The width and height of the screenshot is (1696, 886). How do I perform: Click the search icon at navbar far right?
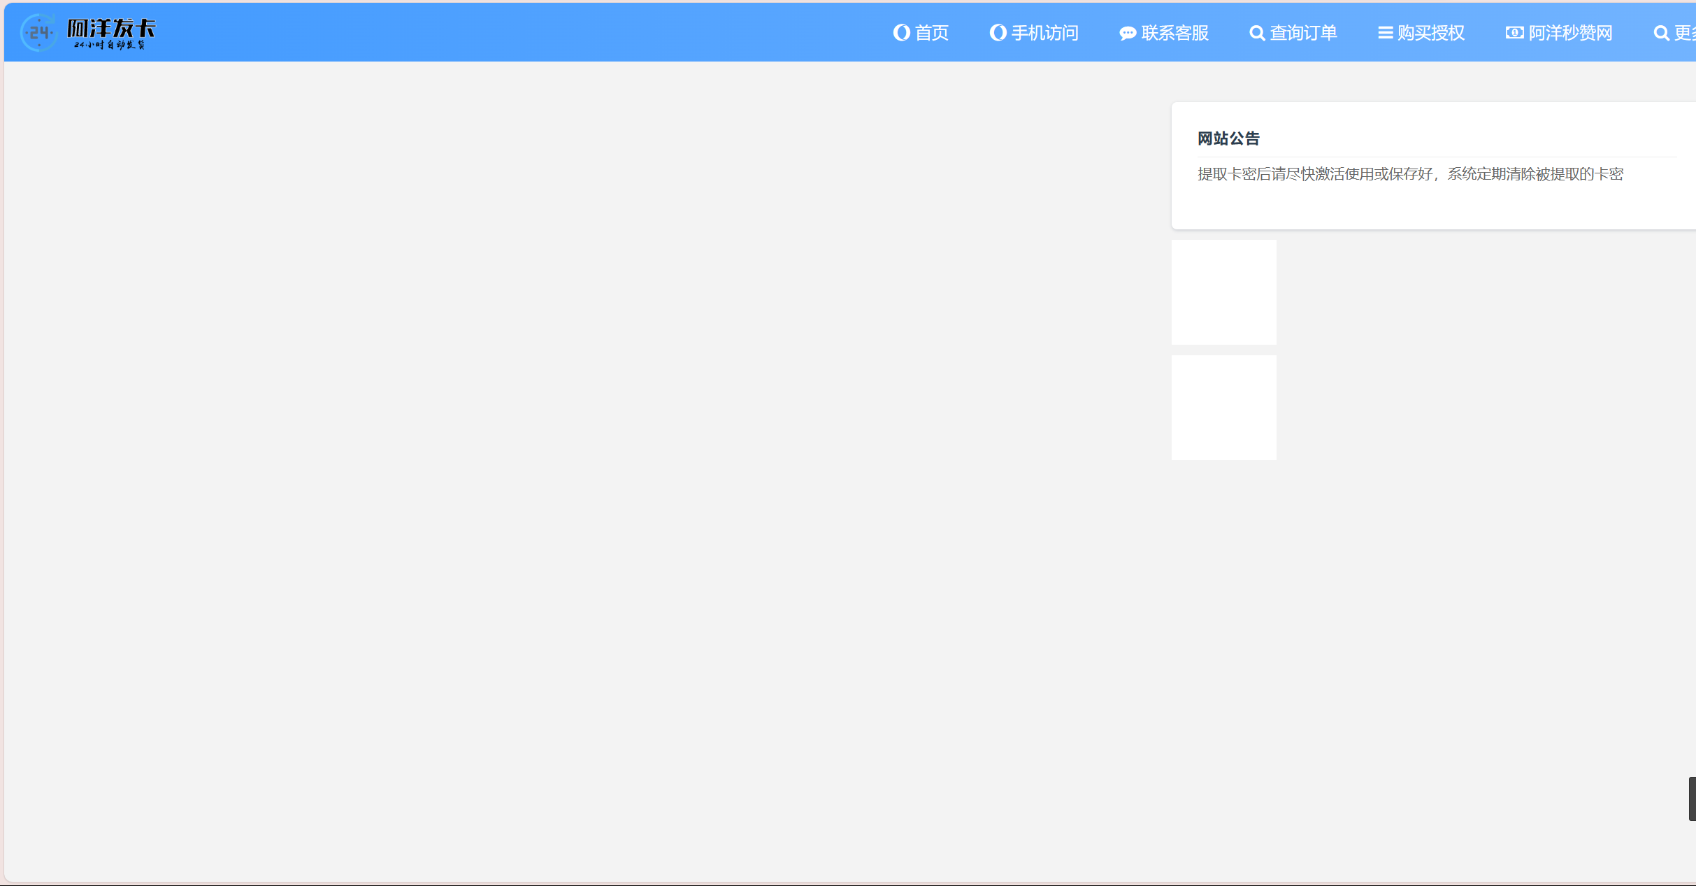(1662, 32)
